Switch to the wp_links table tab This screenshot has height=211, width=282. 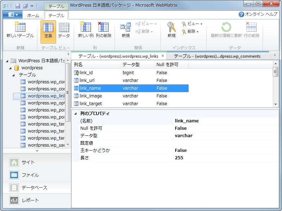tap(118, 56)
